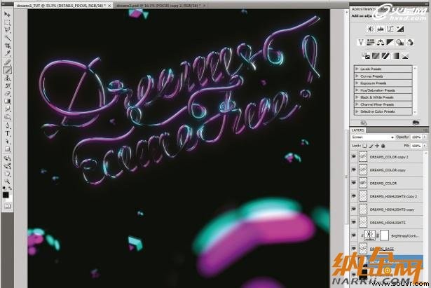Select the Clone Stamp tool

[8, 78]
